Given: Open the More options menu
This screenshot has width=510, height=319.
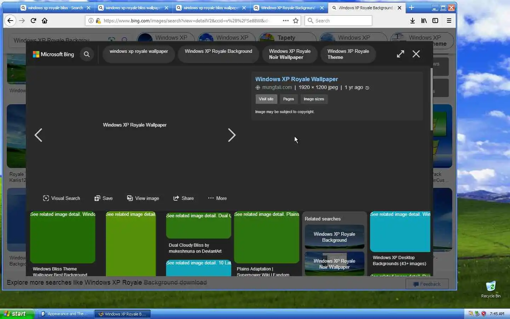Looking at the screenshot, I should [x=217, y=198].
